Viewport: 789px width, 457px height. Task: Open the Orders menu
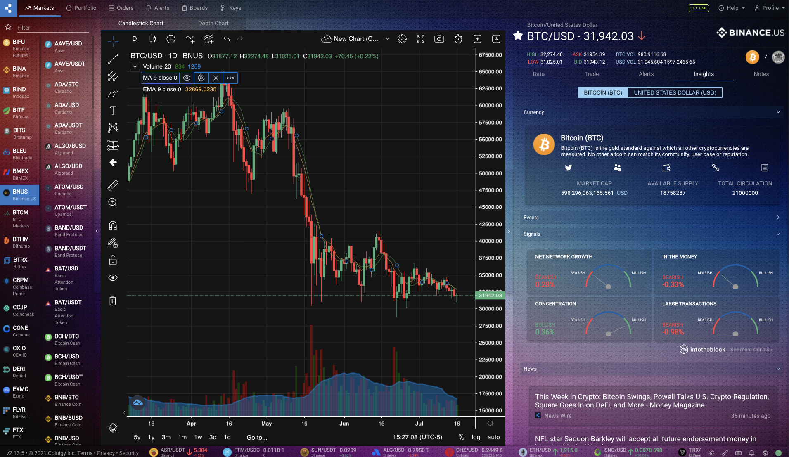[x=121, y=8]
